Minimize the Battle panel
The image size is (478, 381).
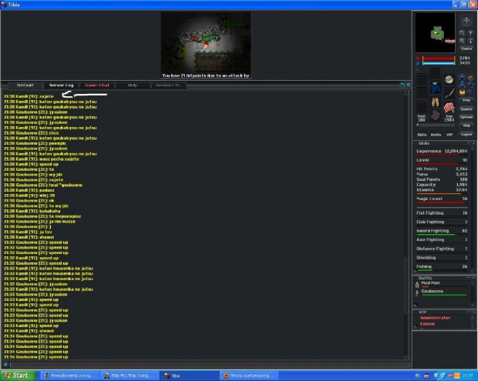click(x=469, y=278)
